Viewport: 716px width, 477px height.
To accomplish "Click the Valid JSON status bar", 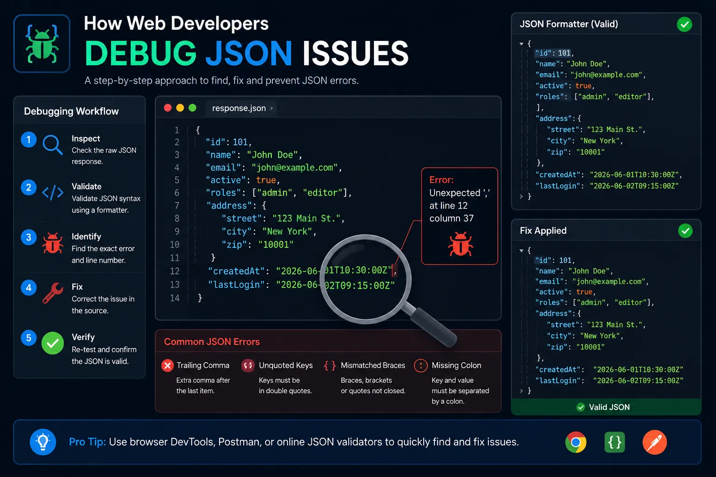I will (606, 407).
